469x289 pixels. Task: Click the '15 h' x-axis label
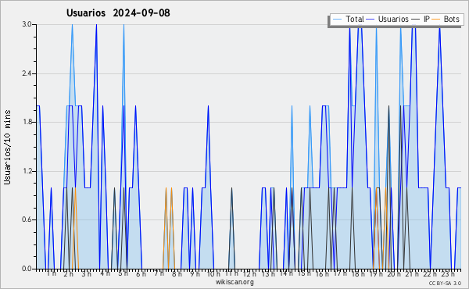point(304,273)
